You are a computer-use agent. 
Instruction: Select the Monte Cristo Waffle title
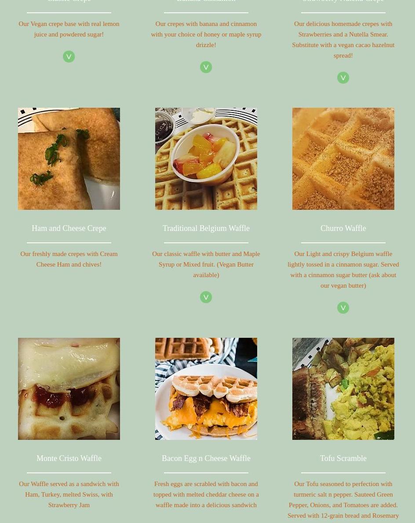click(69, 458)
